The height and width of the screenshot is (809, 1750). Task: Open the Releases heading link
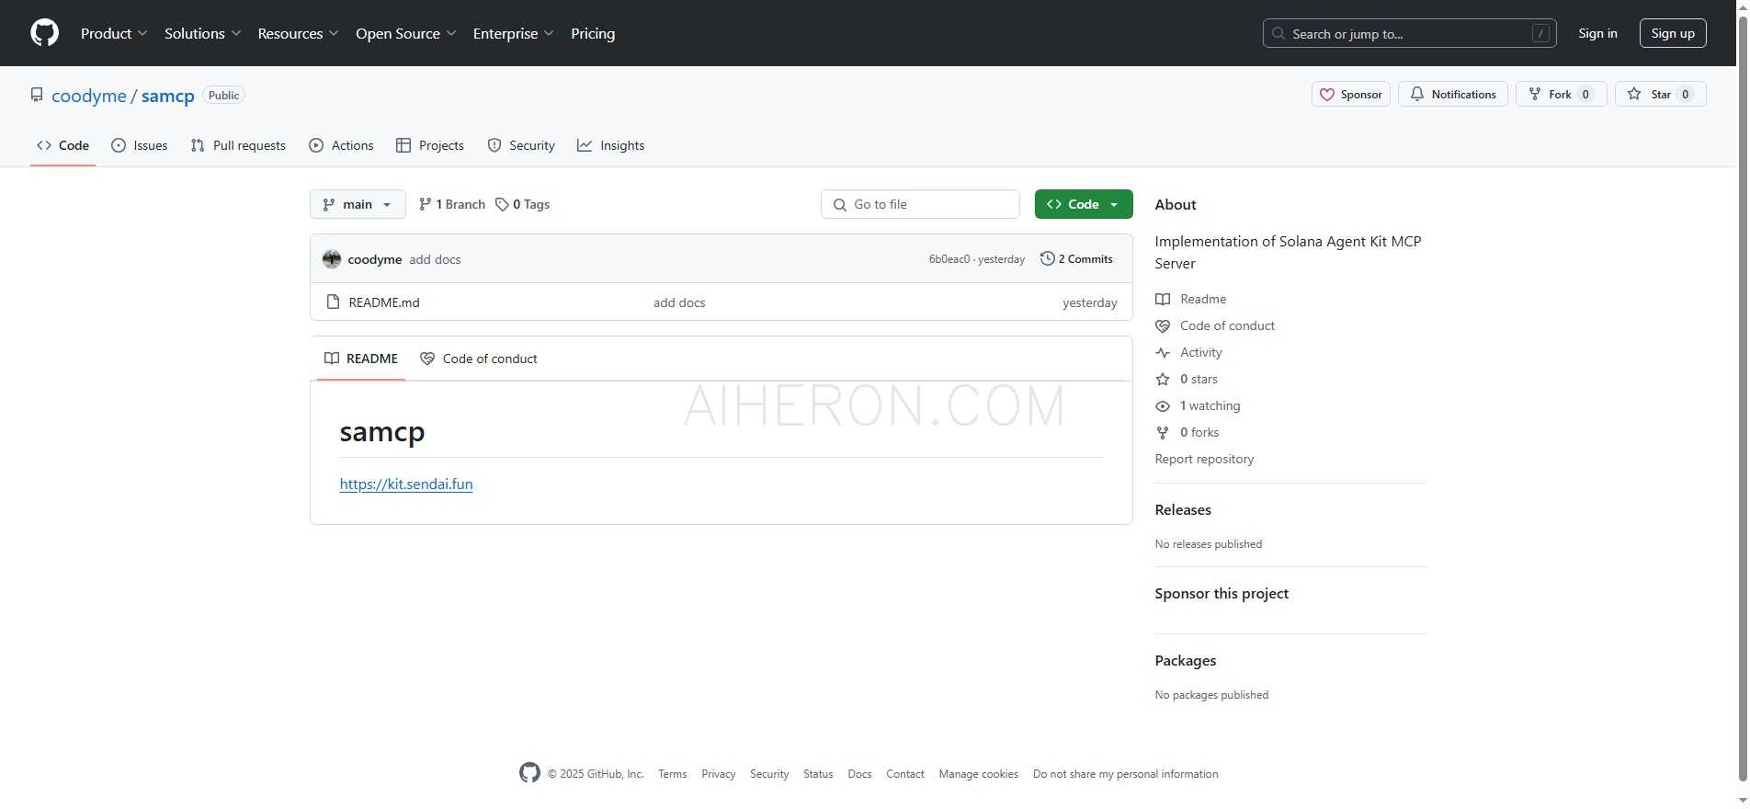(1183, 510)
